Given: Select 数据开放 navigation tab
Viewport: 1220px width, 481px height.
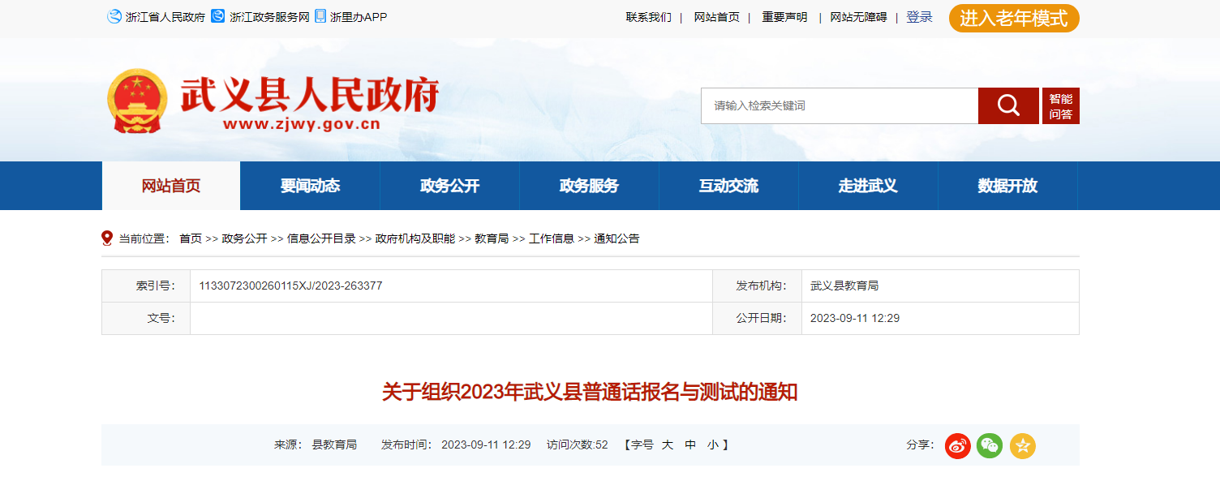Looking at the screenshot, I should (1007, 186).
